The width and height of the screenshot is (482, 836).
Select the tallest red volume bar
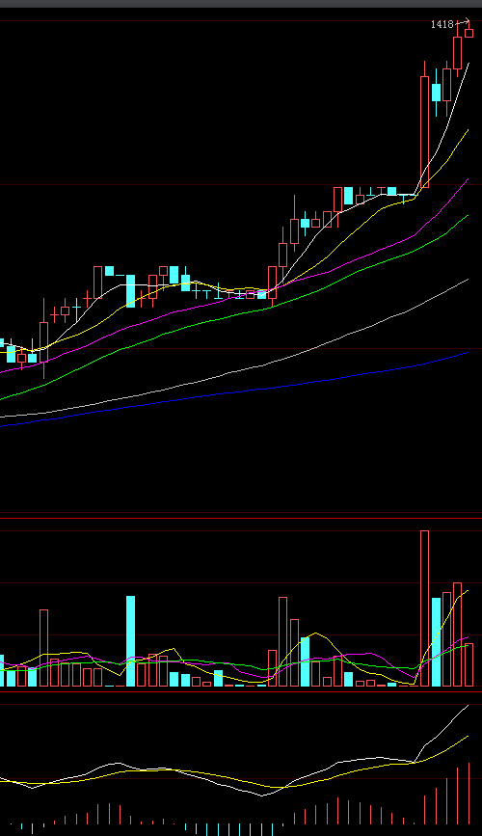point(424,608)
